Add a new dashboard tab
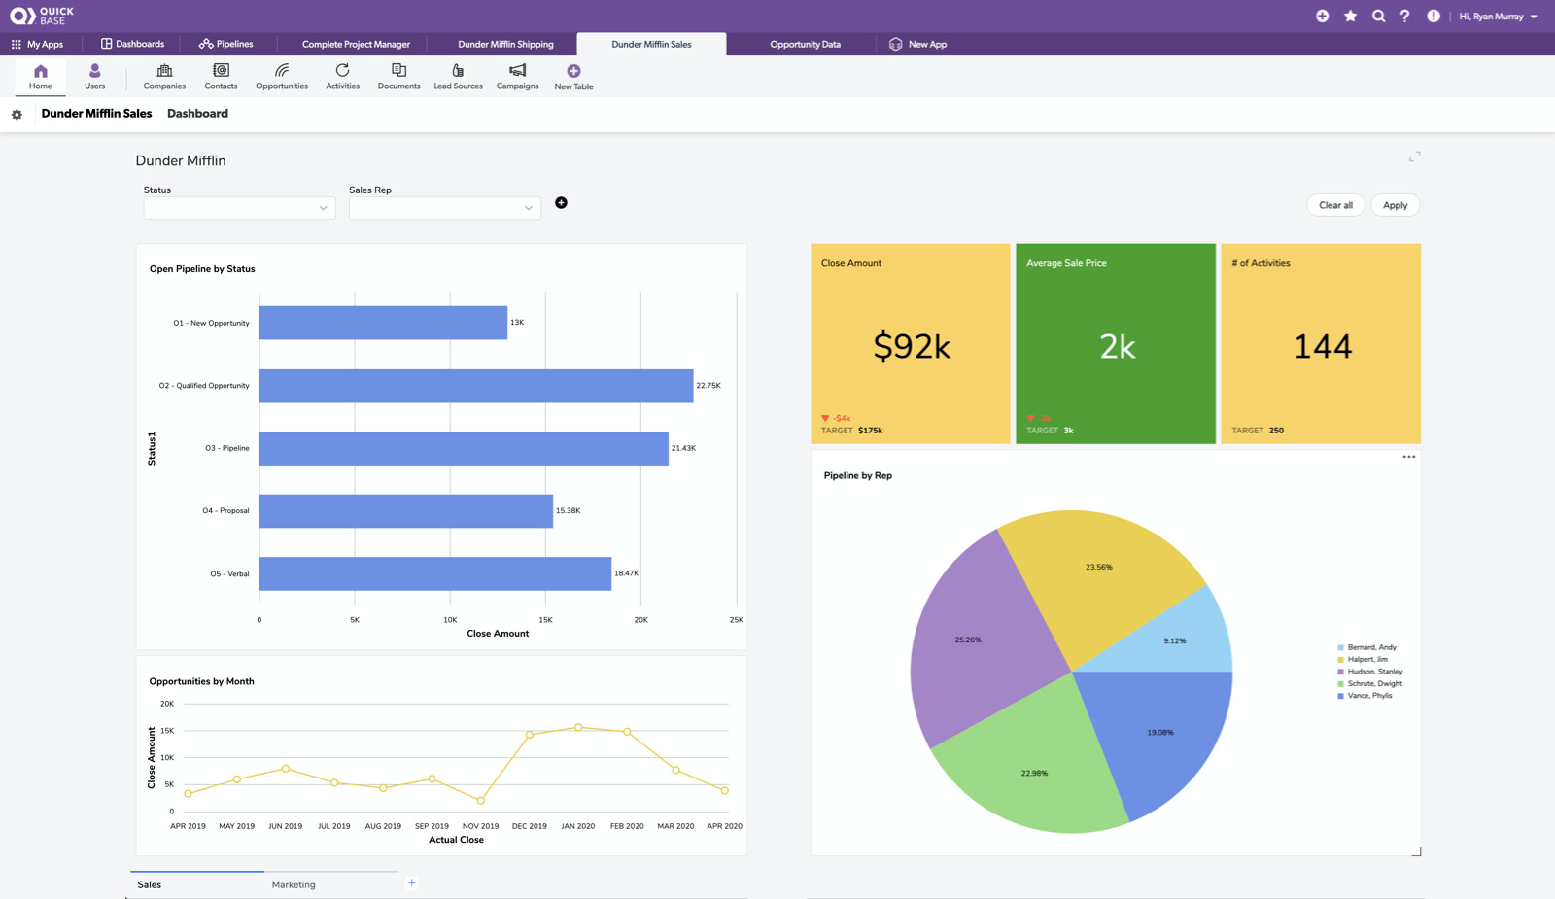Image resolution: width=1555 pixels, height=899 pixels. [412, 883]
